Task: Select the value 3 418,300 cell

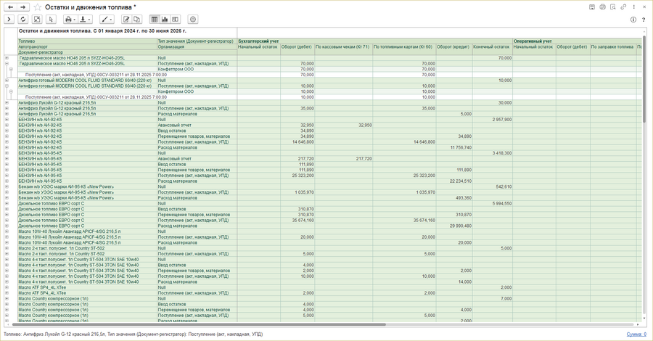Action: tap(492, 153)
